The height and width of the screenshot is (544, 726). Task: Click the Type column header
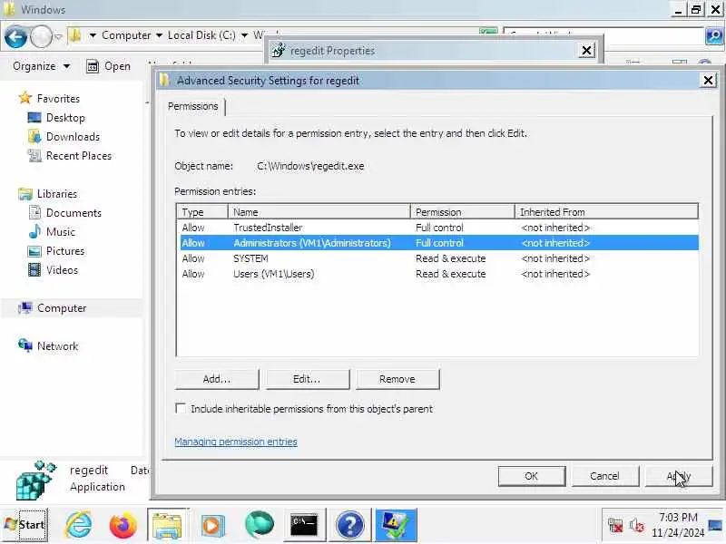[x=202, y=212]
